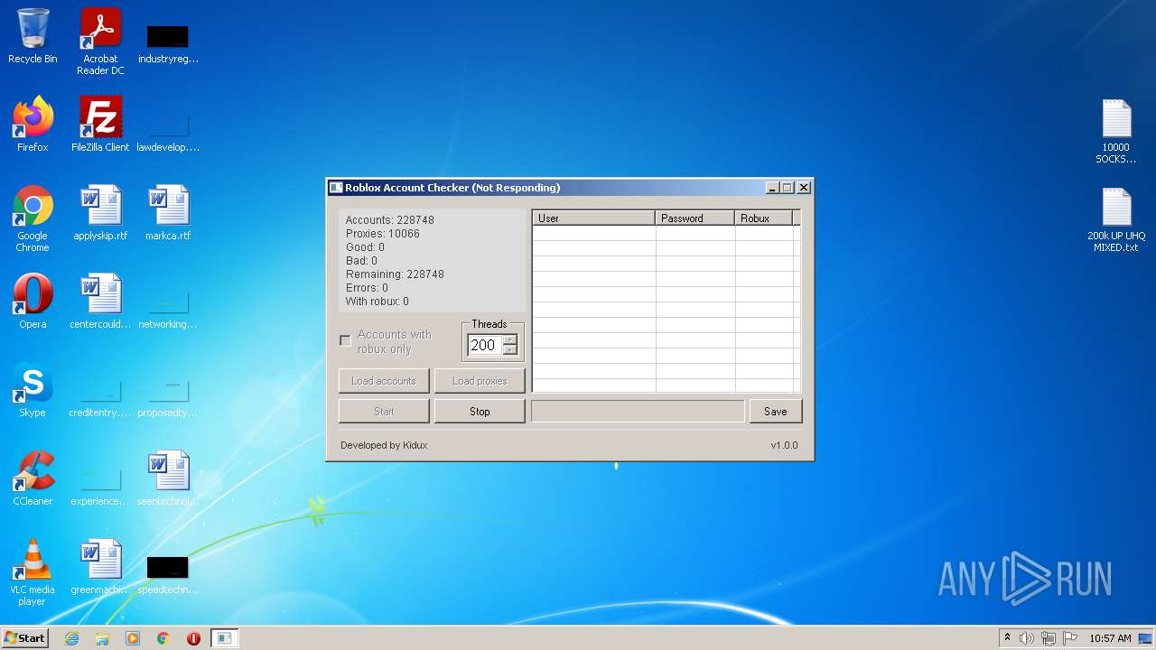Select the 'Accounts: 228748' status text
The height and width of the screenshot is (650, 1156).
click(389, 220)
